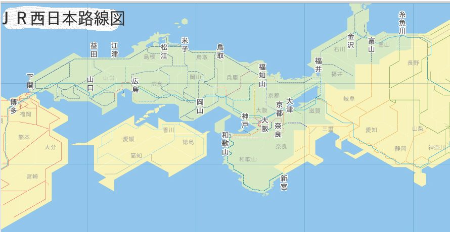The width and height of the screenshot is (450, 232).
Task: Select the 神奈川 prefecture label
Action: (437, 148)
